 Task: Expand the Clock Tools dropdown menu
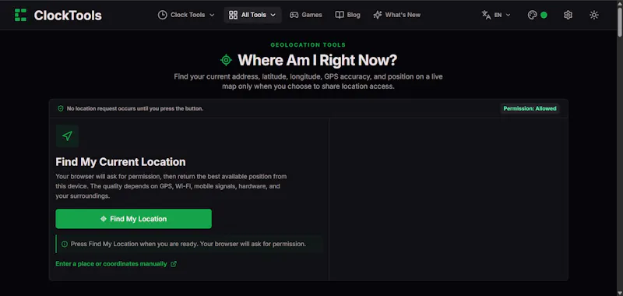point(186,15)
